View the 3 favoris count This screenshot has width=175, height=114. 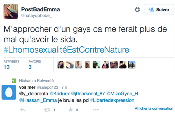30,67
